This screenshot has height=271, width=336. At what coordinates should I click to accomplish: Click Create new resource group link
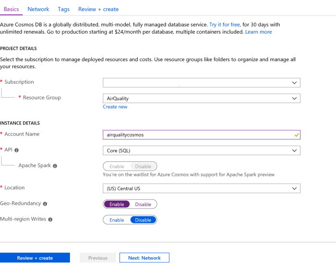point(115,107)
